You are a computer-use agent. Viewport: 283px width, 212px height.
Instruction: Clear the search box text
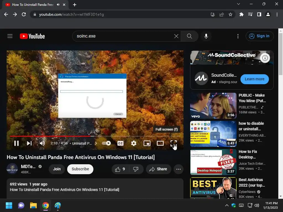coord(176,36)
